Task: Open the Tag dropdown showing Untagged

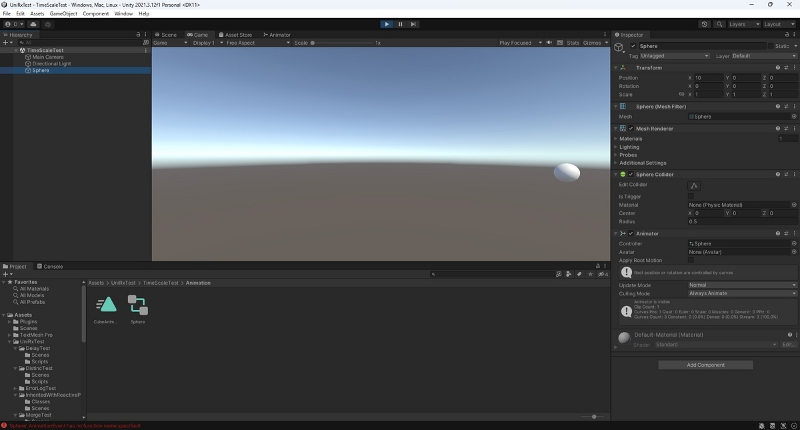Action: 673,56
